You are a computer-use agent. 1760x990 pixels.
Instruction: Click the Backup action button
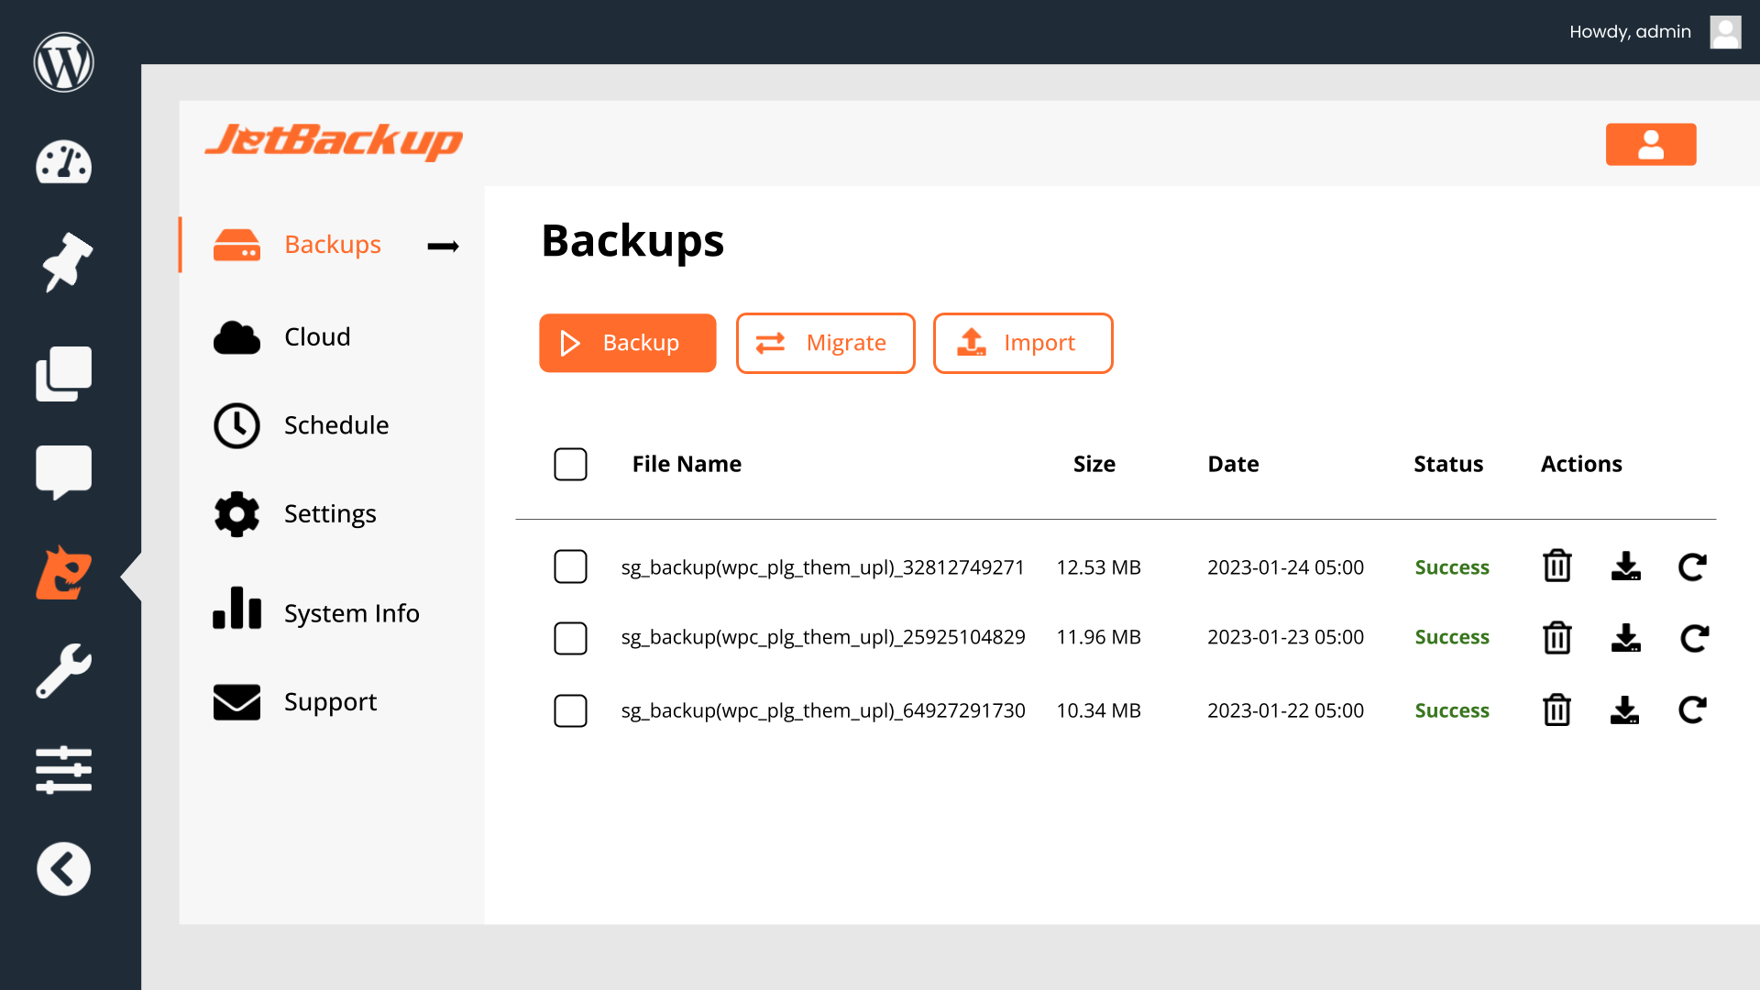point(627,342)
